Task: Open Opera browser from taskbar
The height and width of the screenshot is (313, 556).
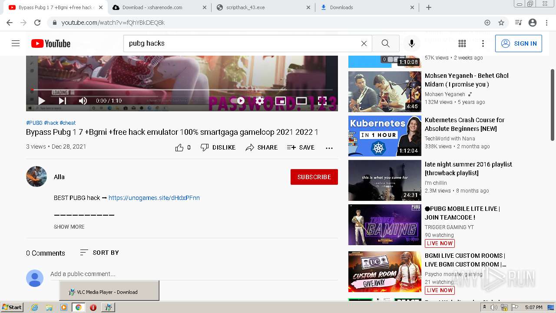Action: pyautogui.click(x=93, y=307)
